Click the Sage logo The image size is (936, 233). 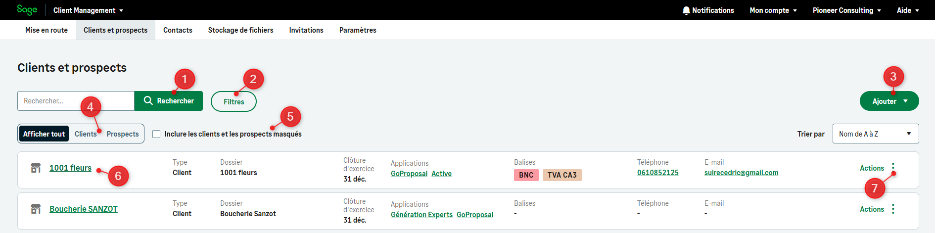[x=27, y=10]
